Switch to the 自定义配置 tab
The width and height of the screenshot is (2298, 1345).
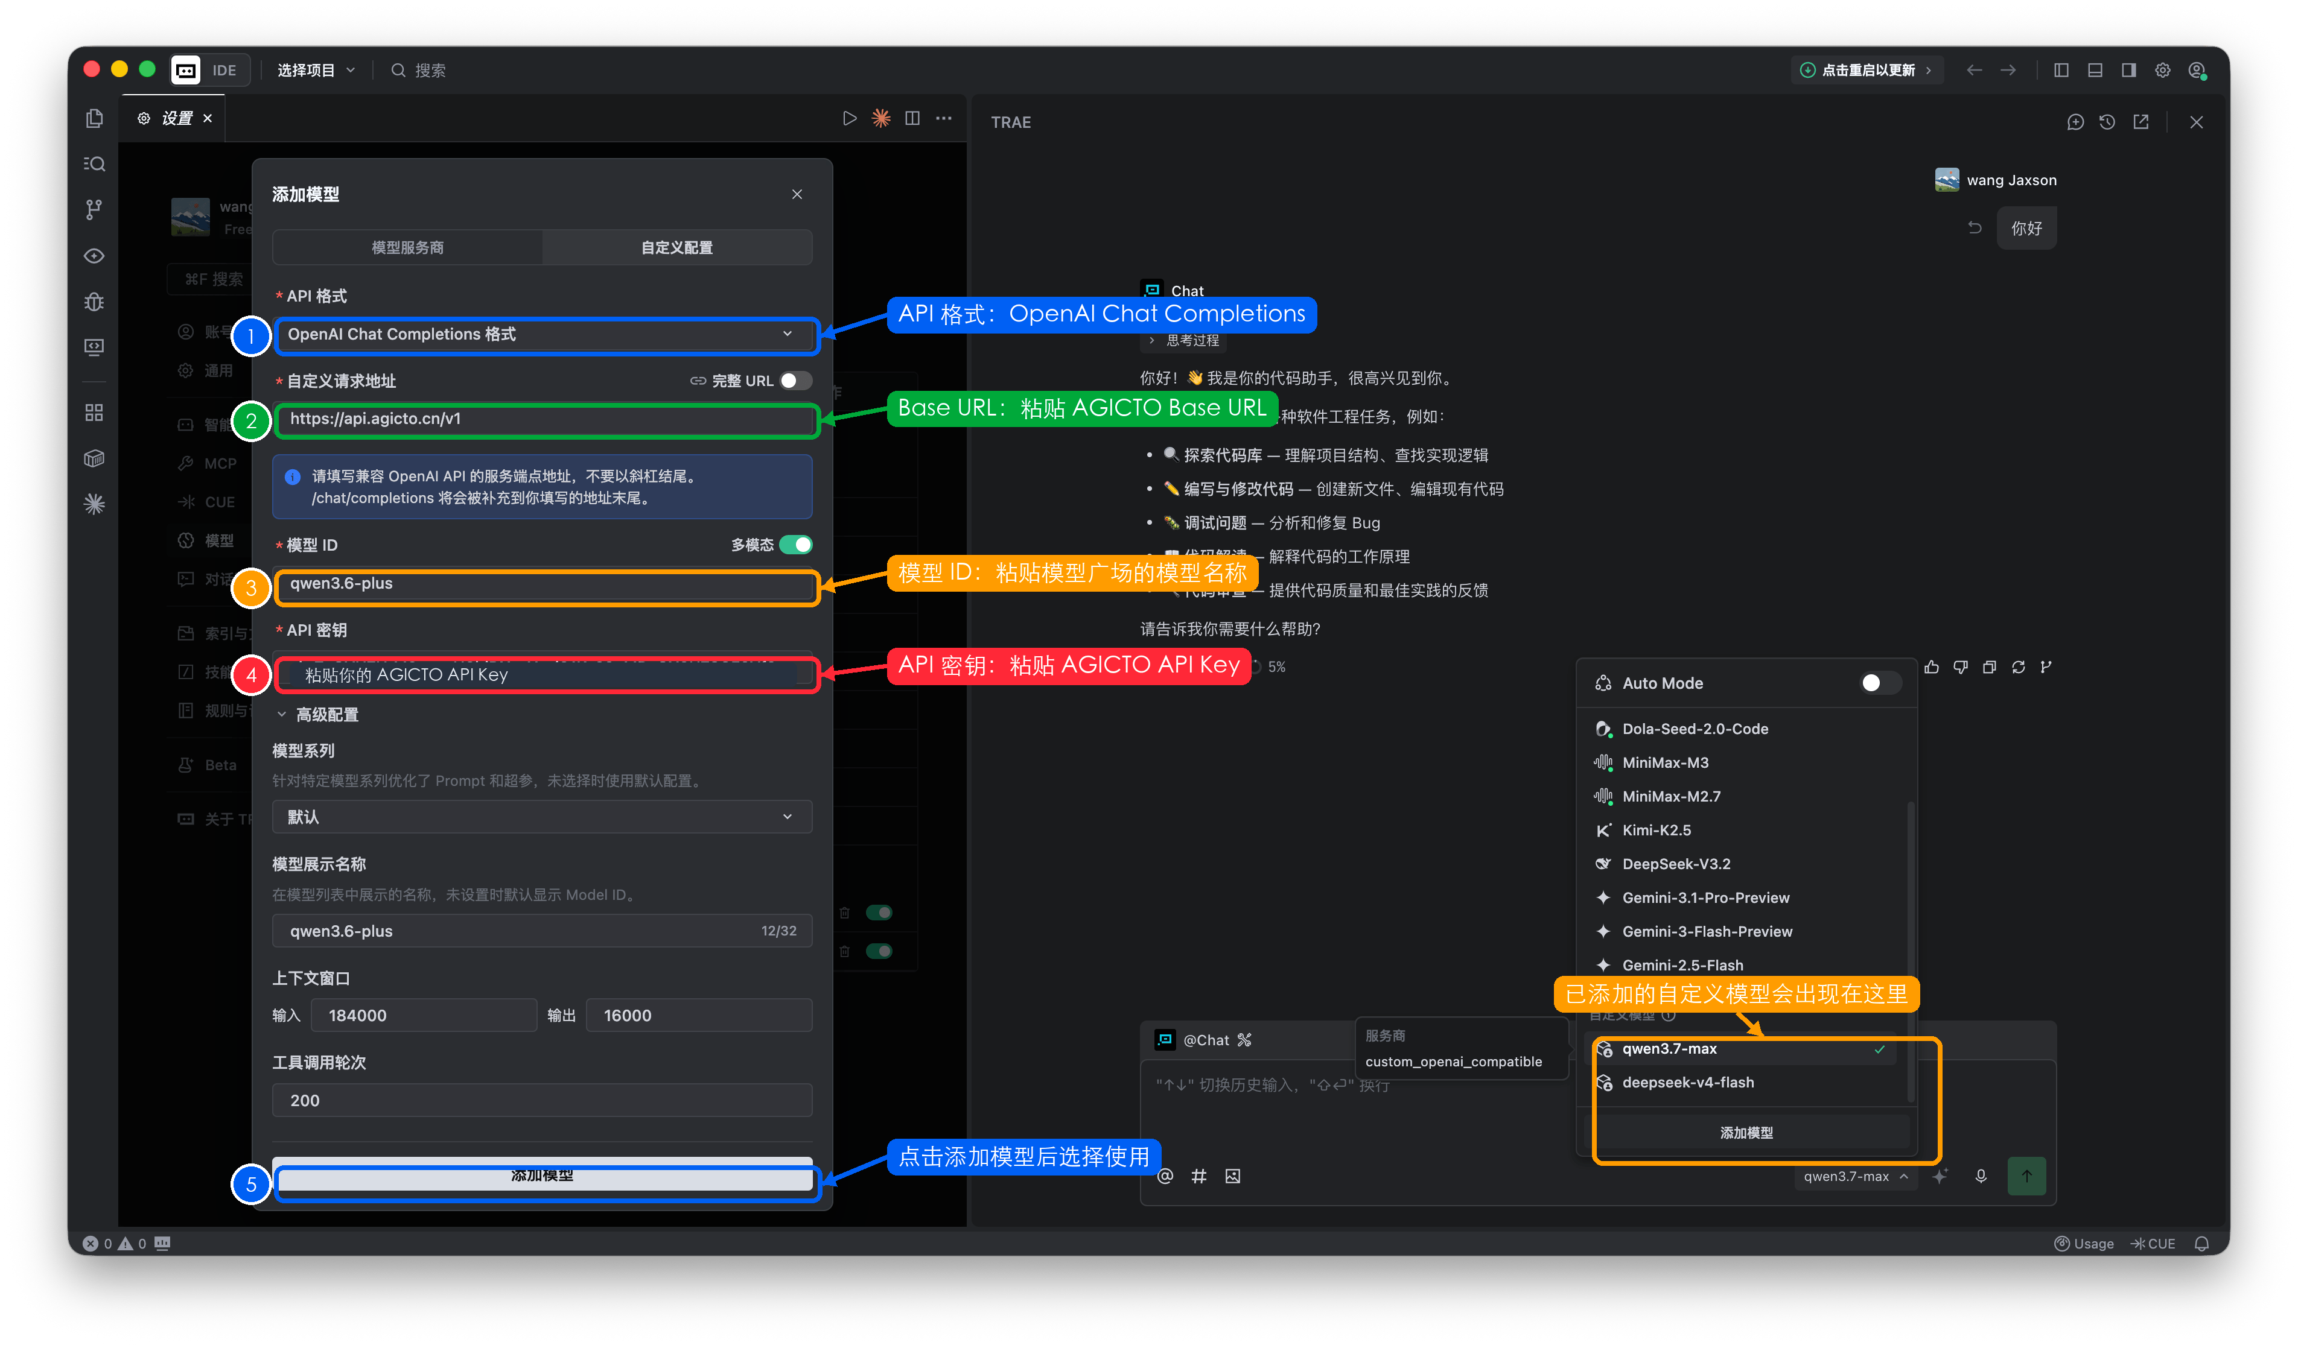click(676, 248)
